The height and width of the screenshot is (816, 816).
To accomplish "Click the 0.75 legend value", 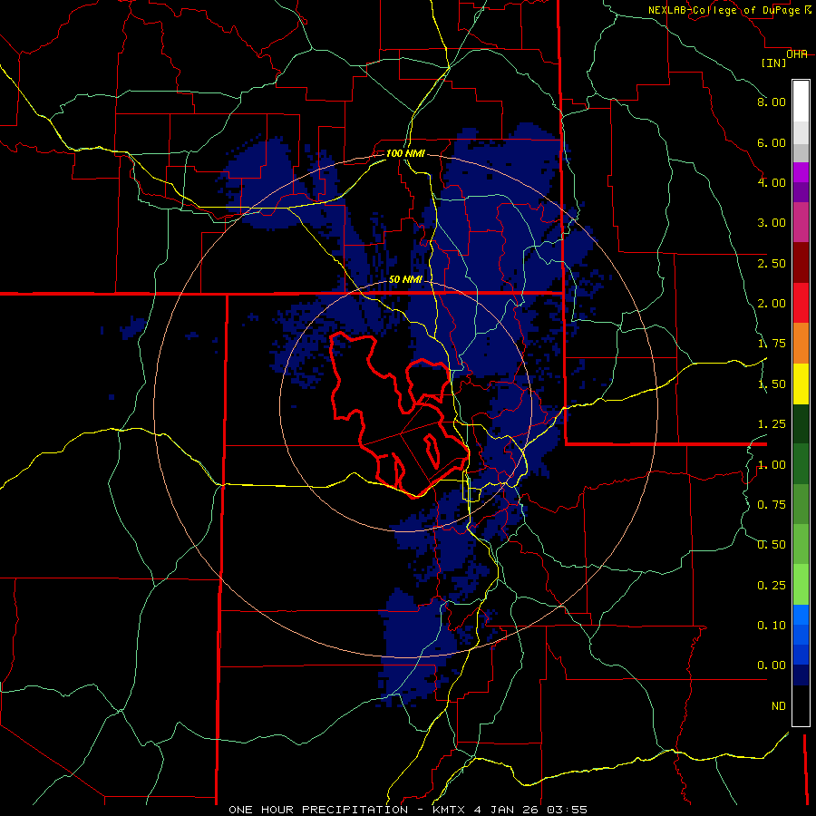I will coord(772,505).
